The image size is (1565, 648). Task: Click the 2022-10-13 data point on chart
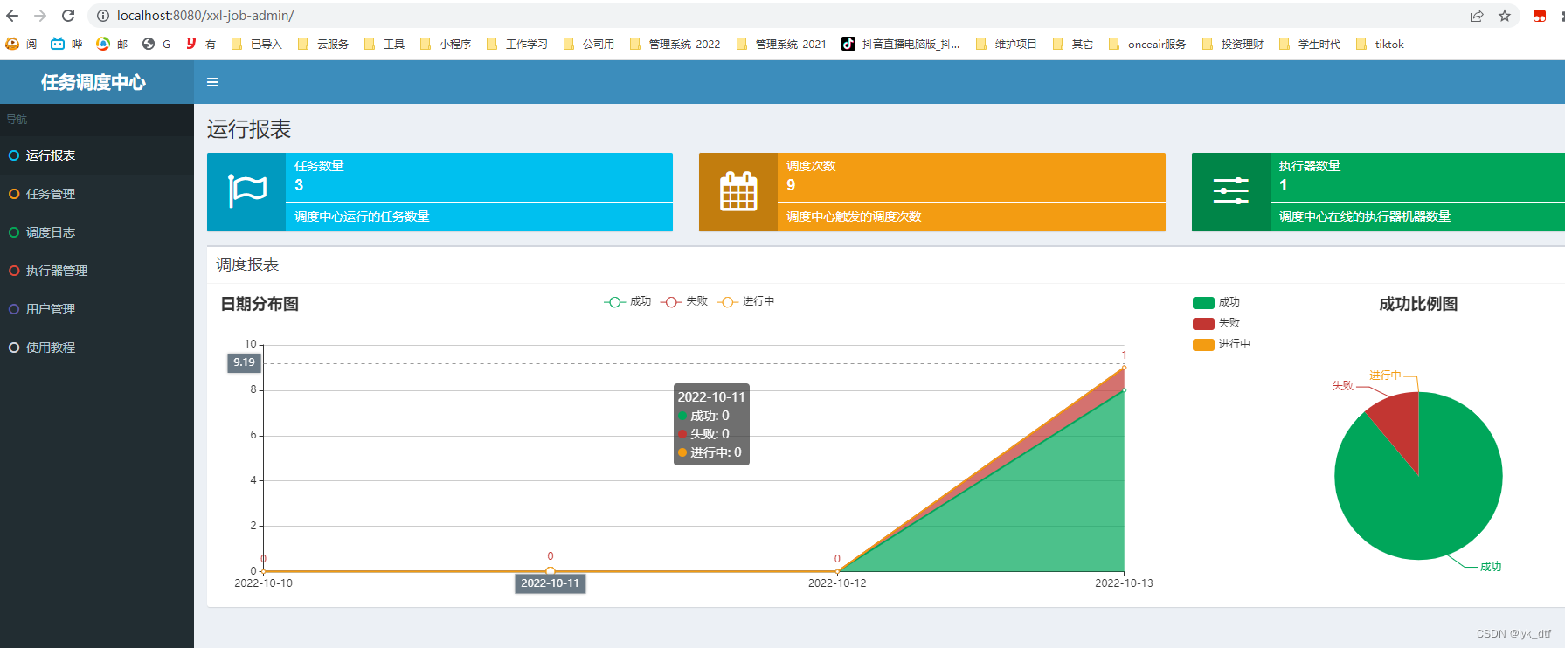pos(1124,368)
